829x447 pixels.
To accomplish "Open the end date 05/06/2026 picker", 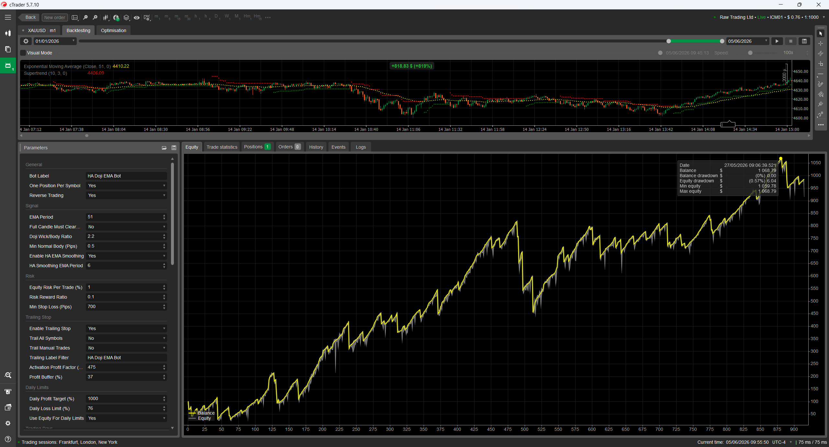I will click(x=747, y=41).
